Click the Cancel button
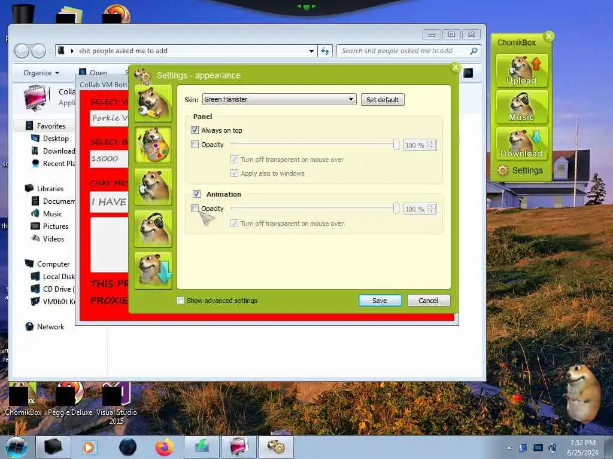This screenshot has width=613, height=459. [429, 300]
